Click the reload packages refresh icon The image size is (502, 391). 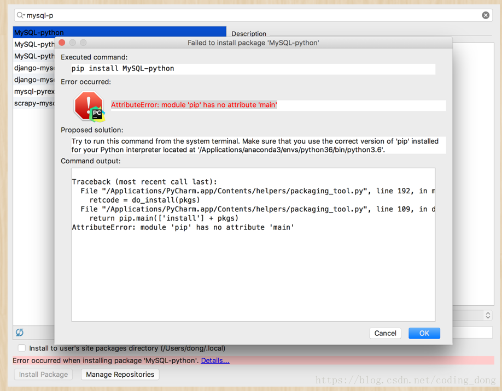point(20,332)
